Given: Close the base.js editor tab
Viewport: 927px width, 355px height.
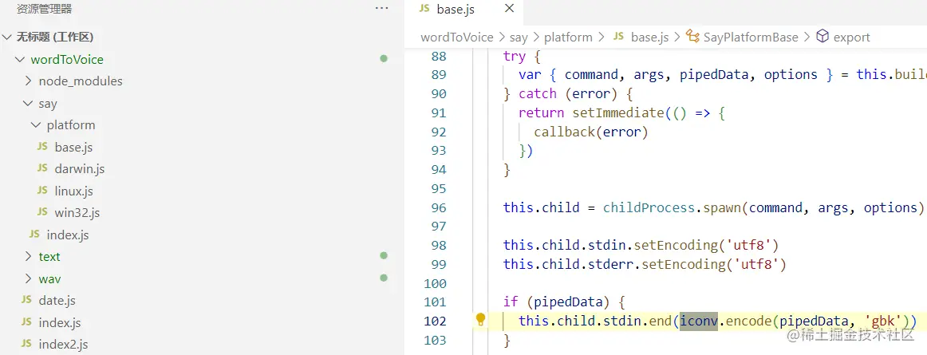Looking at the screenshot, I should [510, 9].
